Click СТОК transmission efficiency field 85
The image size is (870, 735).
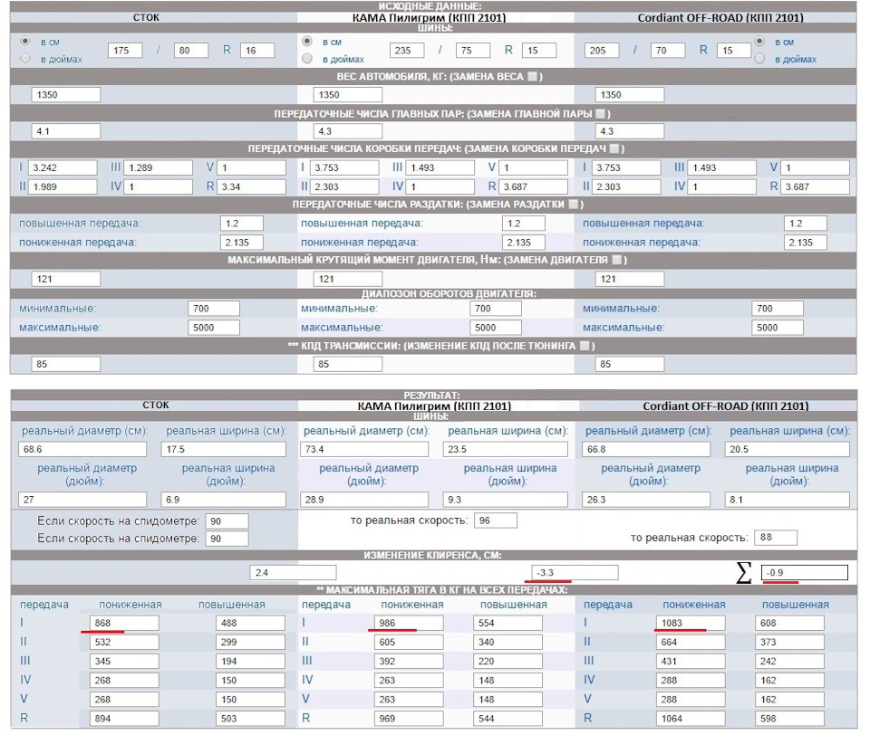66,364
